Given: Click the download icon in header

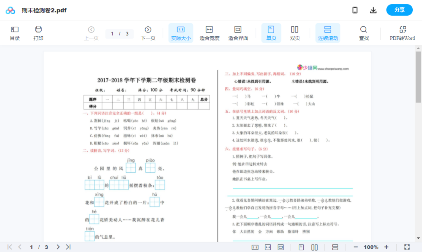Looking at the screenshot, I should coord(373,10).
